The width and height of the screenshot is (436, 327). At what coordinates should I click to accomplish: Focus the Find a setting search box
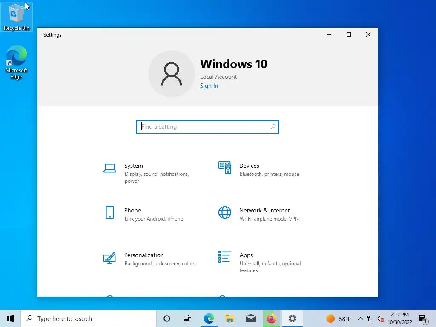tap(208, 127)
